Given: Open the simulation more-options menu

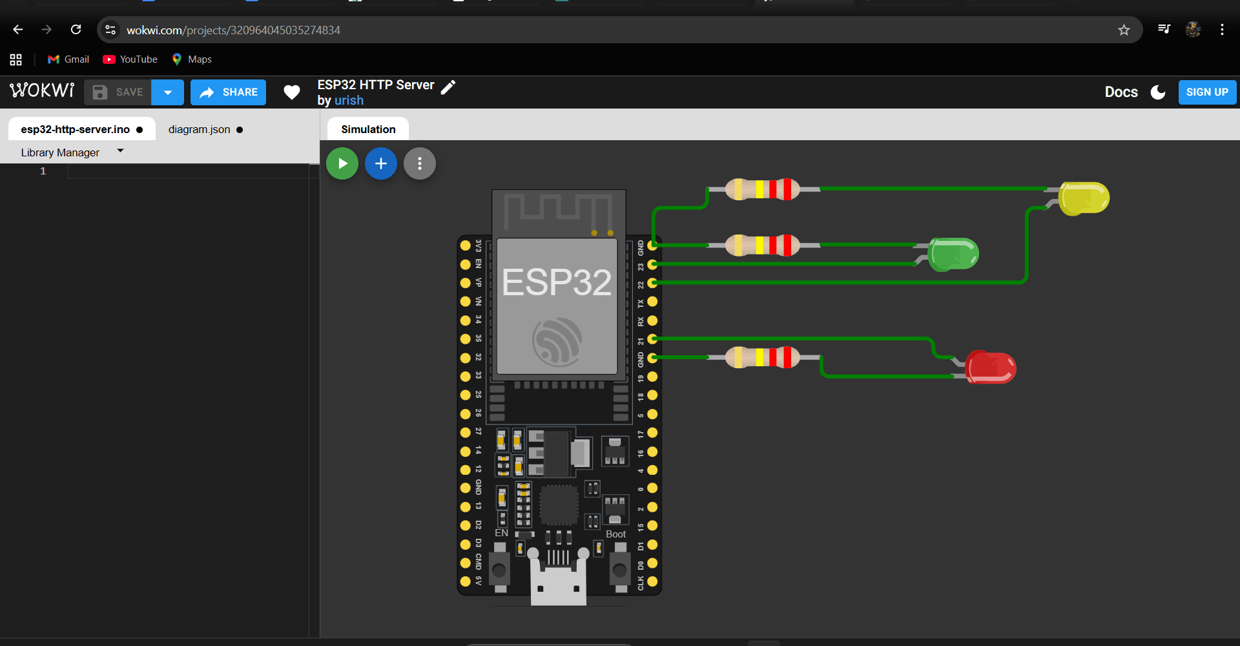Looking at the screenshot, I should [420, 163].
